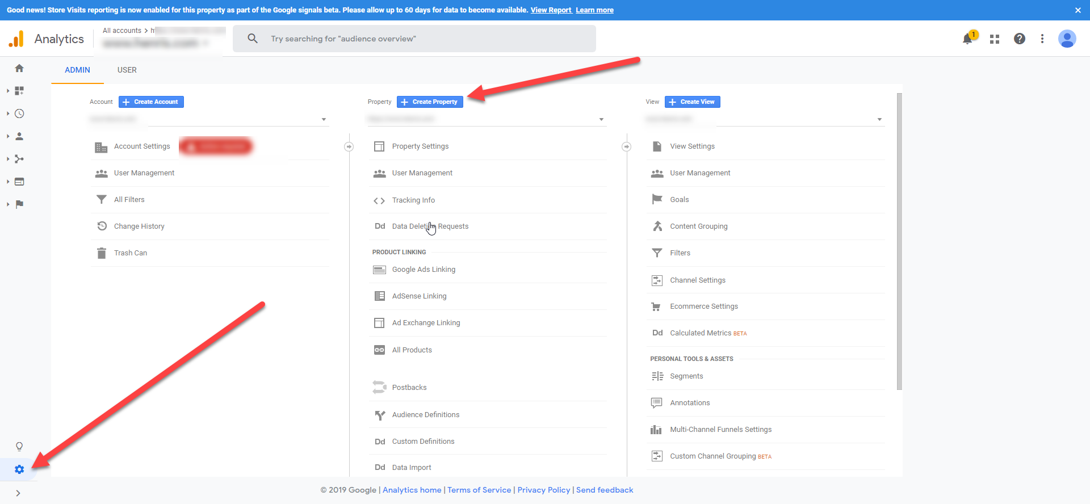The image size is (1090, 504).
Task: Click the search magnifier icon
Action: tap(253, 39)
